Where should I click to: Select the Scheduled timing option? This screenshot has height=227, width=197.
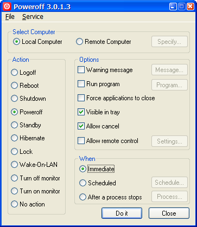98,183
